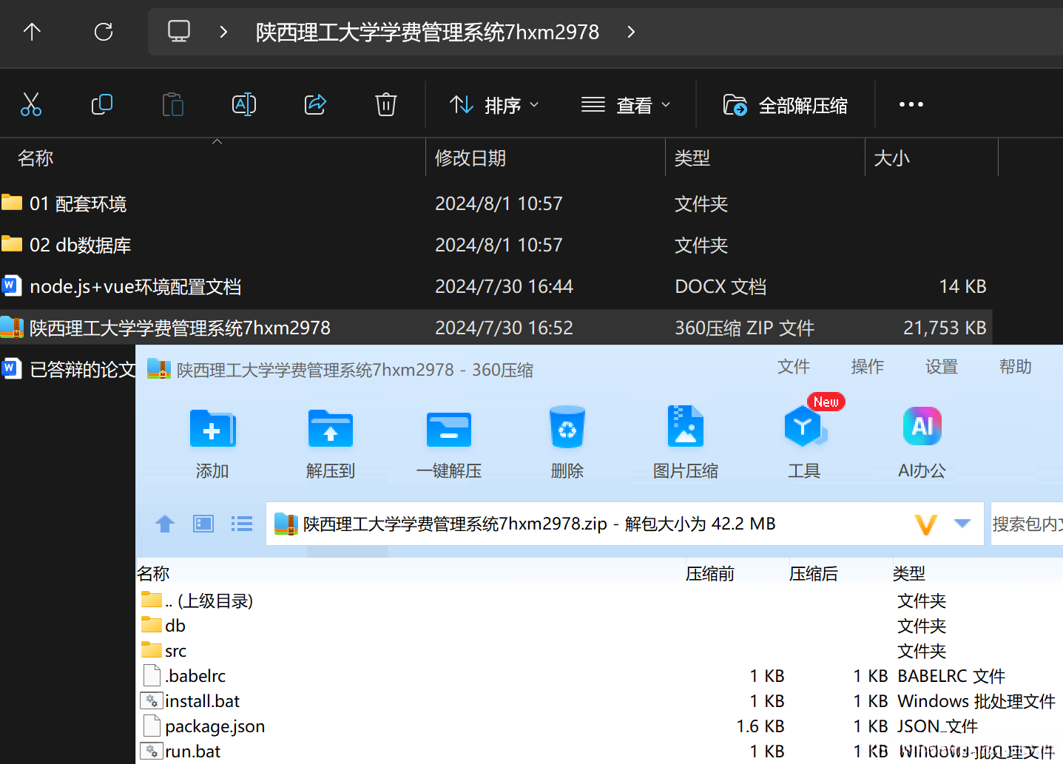Screen dimensions: 1063x764
Task: Click the 陕西理工大学学费管理系统7hxm2978 breadcrumb
Action: [428, 32]
